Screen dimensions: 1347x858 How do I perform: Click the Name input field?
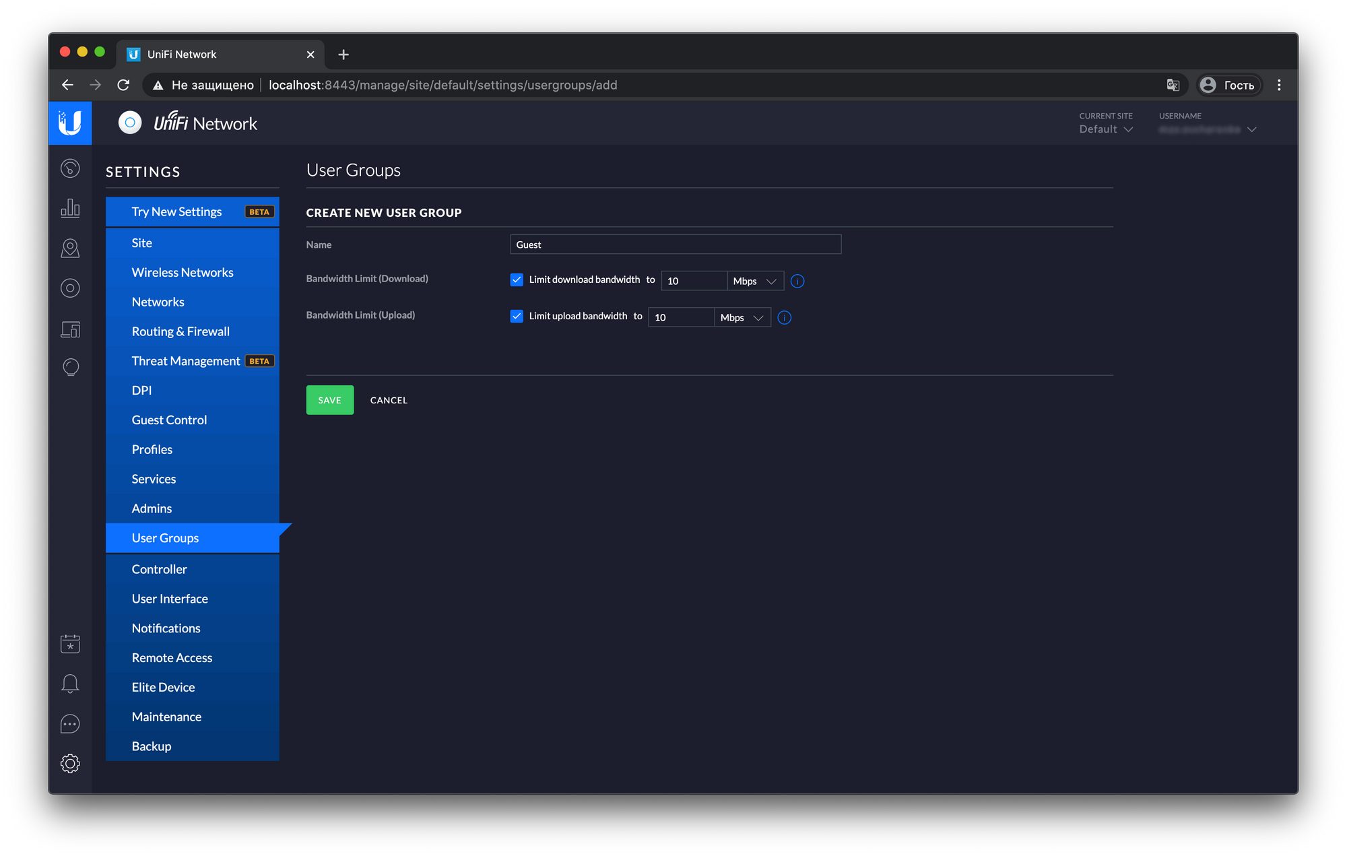point(676,244)
